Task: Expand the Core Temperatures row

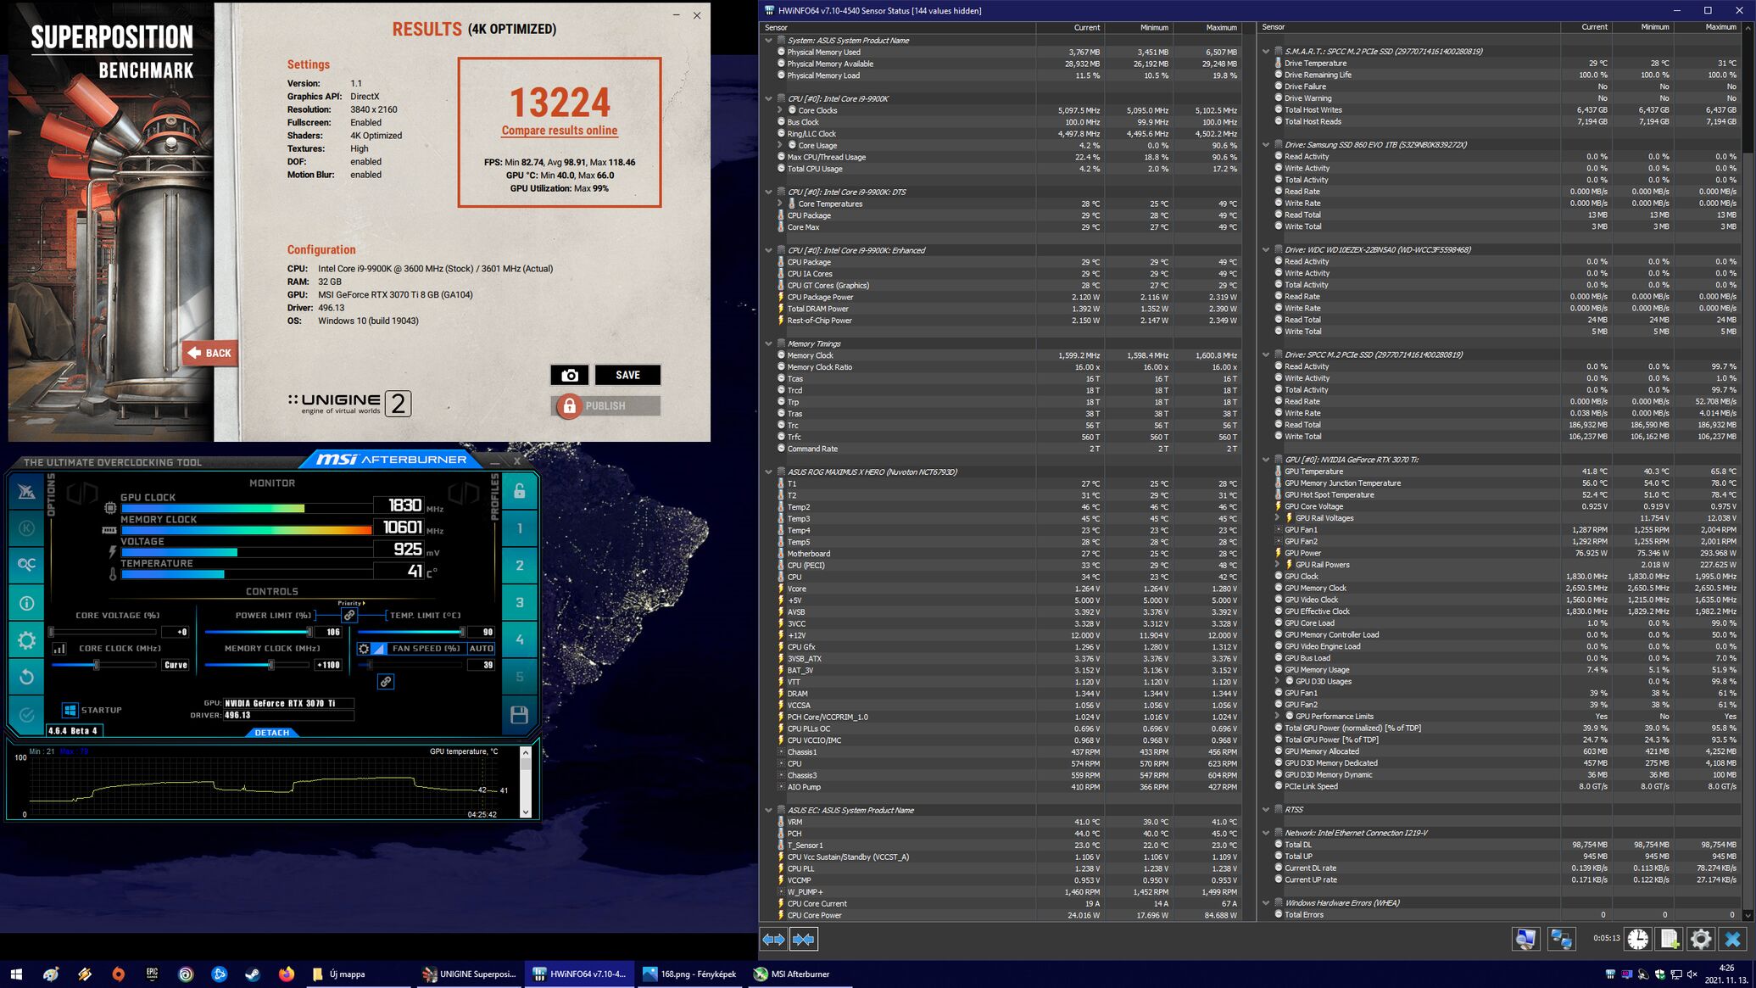Action: [780, 204]
